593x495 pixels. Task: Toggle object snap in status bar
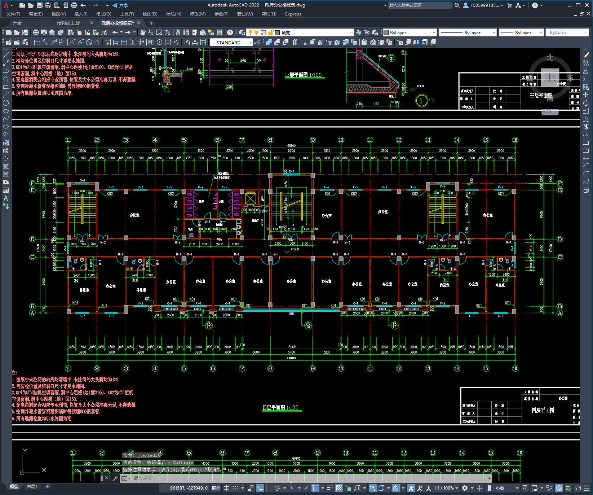click(315, 488)
